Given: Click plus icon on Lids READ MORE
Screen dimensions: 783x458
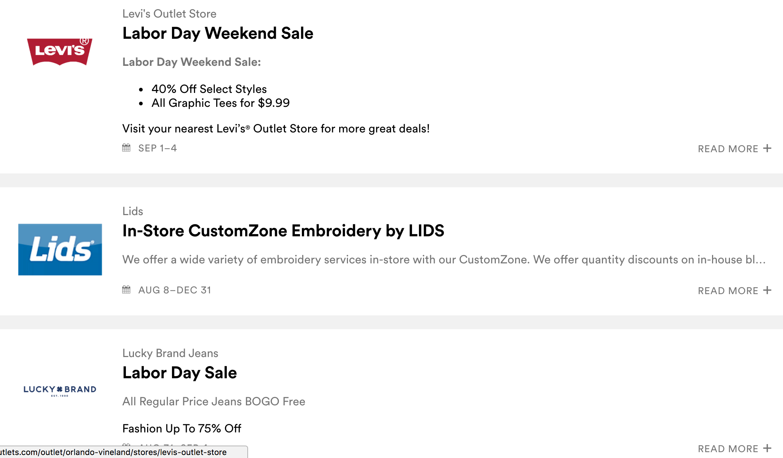Looking at the screenshot, I should pyautogui.click(x=767, y=290).
